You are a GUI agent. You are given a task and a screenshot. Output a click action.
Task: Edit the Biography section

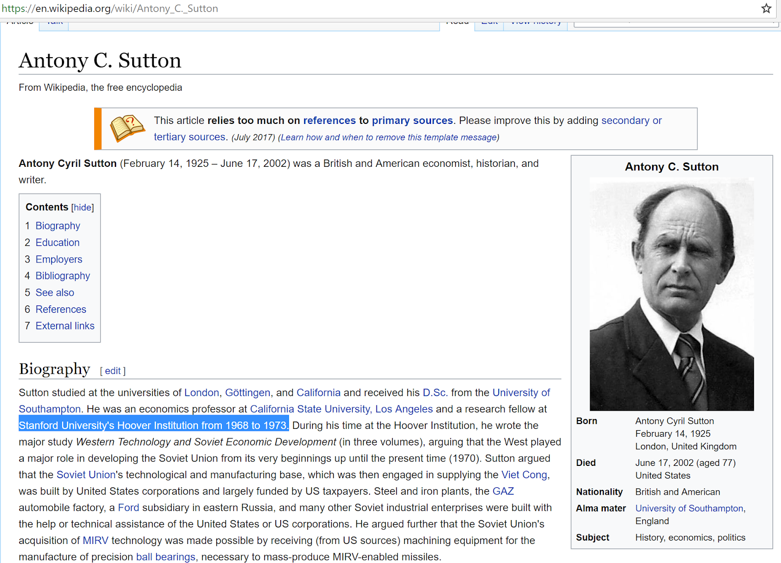click(x=113, y=371)
